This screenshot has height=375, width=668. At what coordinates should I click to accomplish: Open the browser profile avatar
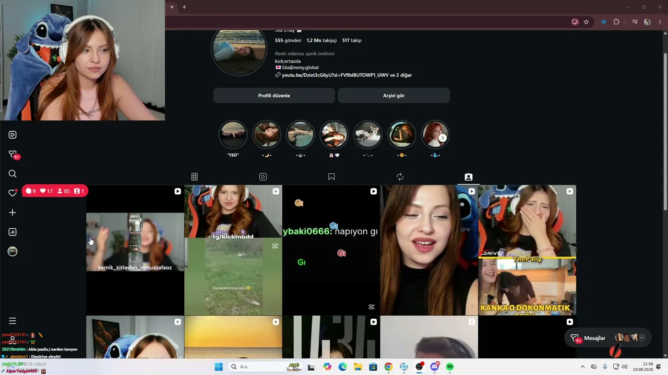point(648,22)
